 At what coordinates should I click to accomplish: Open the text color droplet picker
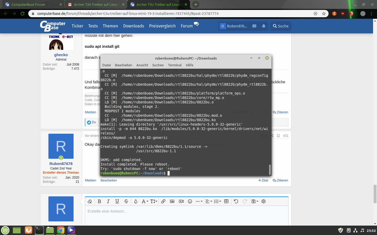[136, 201]
